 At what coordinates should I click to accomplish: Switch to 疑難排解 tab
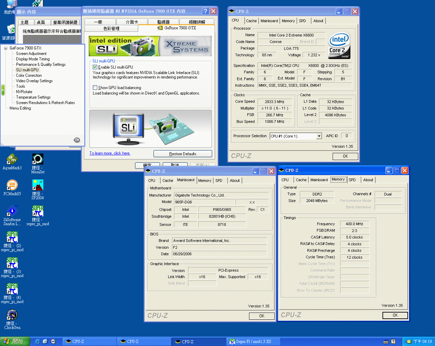tap(197, 22)
